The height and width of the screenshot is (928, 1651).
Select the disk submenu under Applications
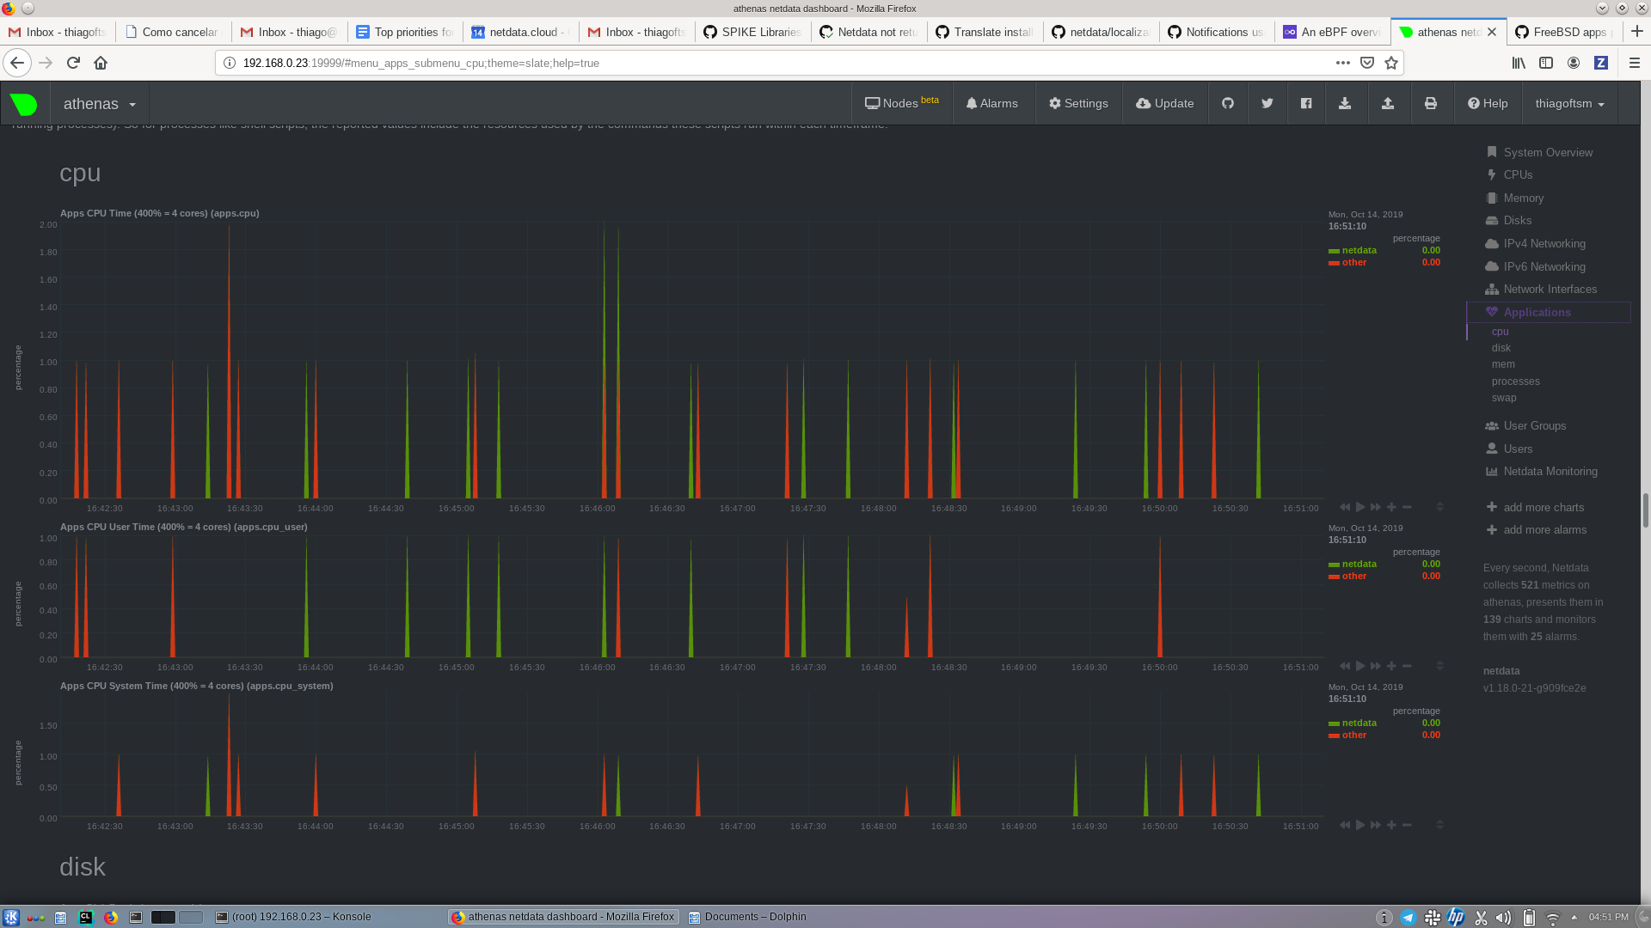coord(1501,348)
